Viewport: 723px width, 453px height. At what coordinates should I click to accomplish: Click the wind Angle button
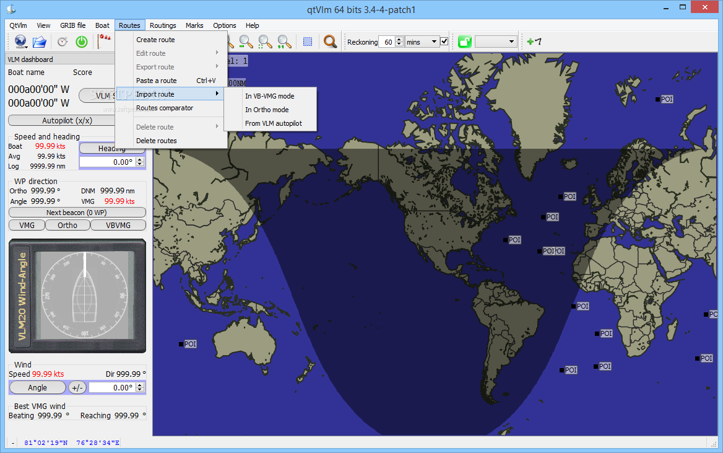click(x=37, y=387)
